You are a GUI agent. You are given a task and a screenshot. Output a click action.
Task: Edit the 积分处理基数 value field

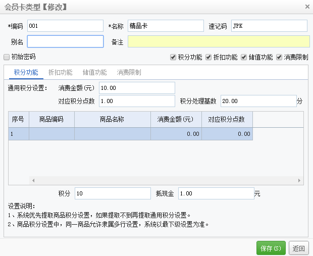tap(258, 101)
